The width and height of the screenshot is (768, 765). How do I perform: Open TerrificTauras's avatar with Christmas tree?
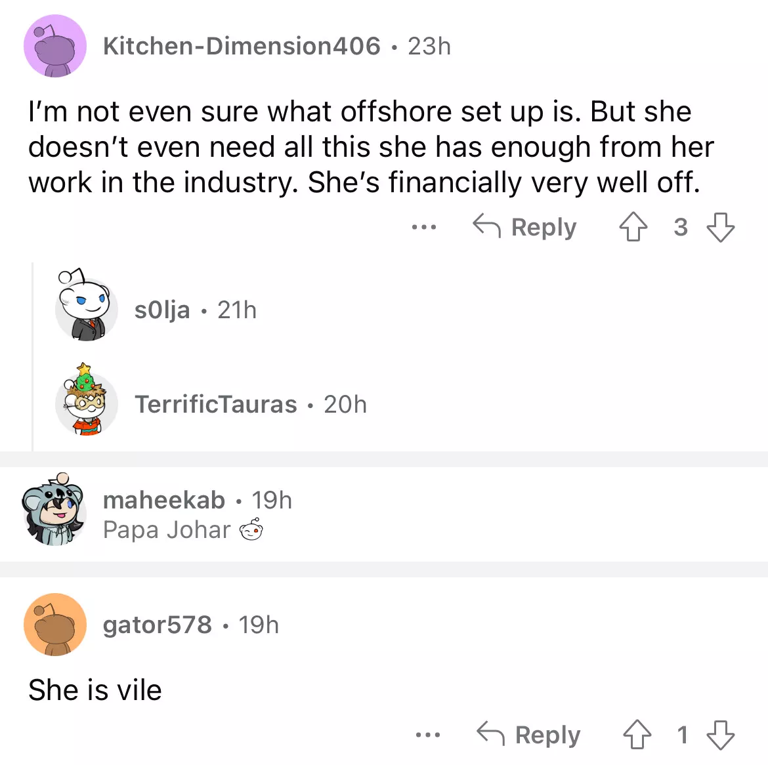coord(86,402)
